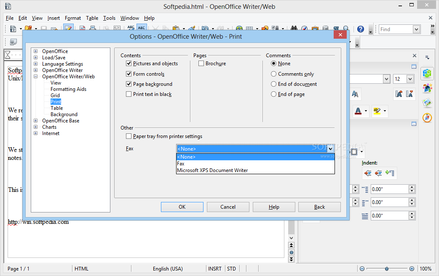Expand the Internet tree node
439x276 pixels.
click(x=35, y=133)
